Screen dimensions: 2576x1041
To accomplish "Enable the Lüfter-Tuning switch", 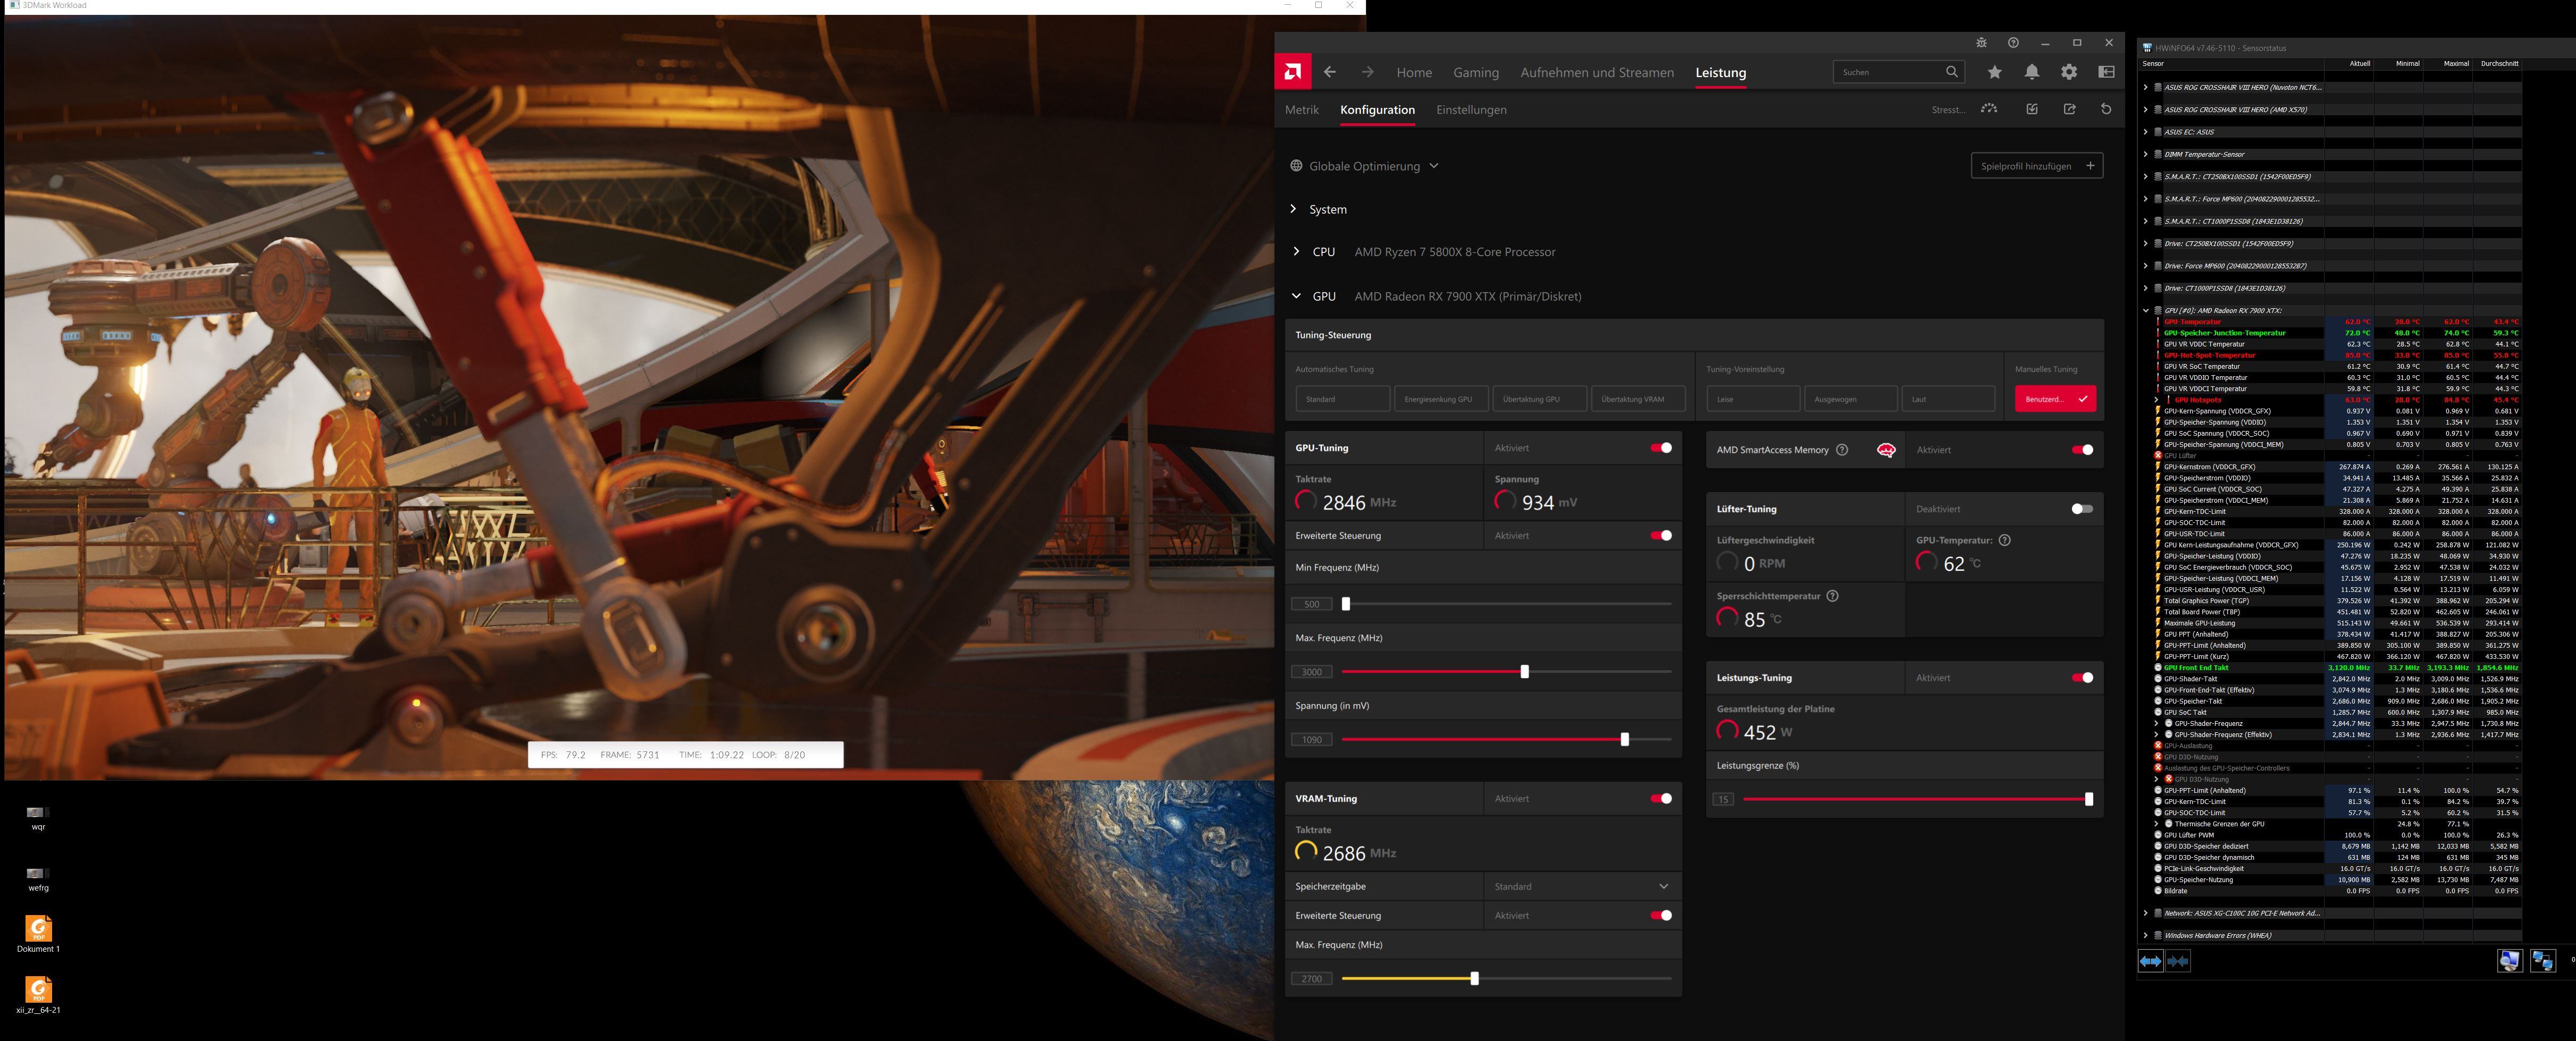I will click(x=2082, y=509).
